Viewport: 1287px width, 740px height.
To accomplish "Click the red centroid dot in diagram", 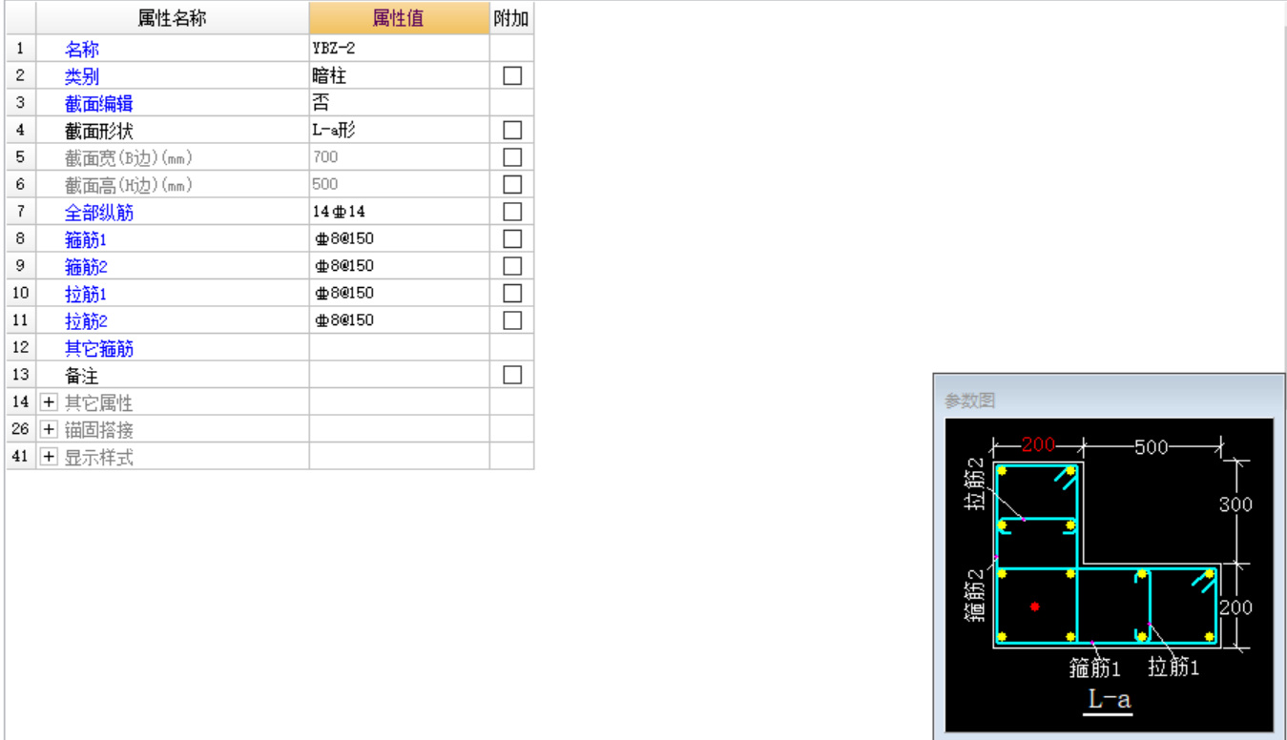I will click(1034, 606).
